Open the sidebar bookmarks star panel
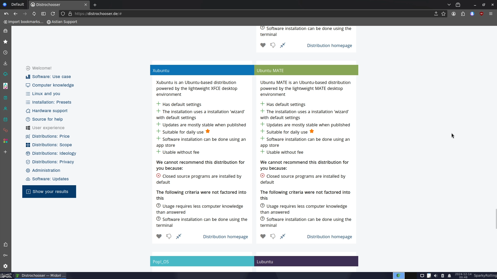The image size is (497, 279). tap(5, 42)
